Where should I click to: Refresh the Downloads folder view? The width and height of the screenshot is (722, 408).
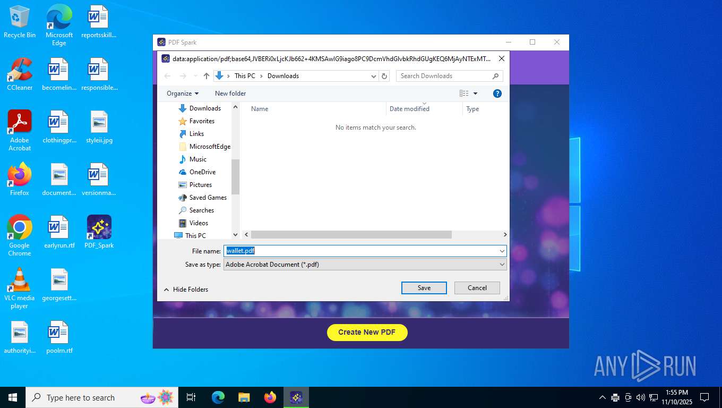coord(385,76)
